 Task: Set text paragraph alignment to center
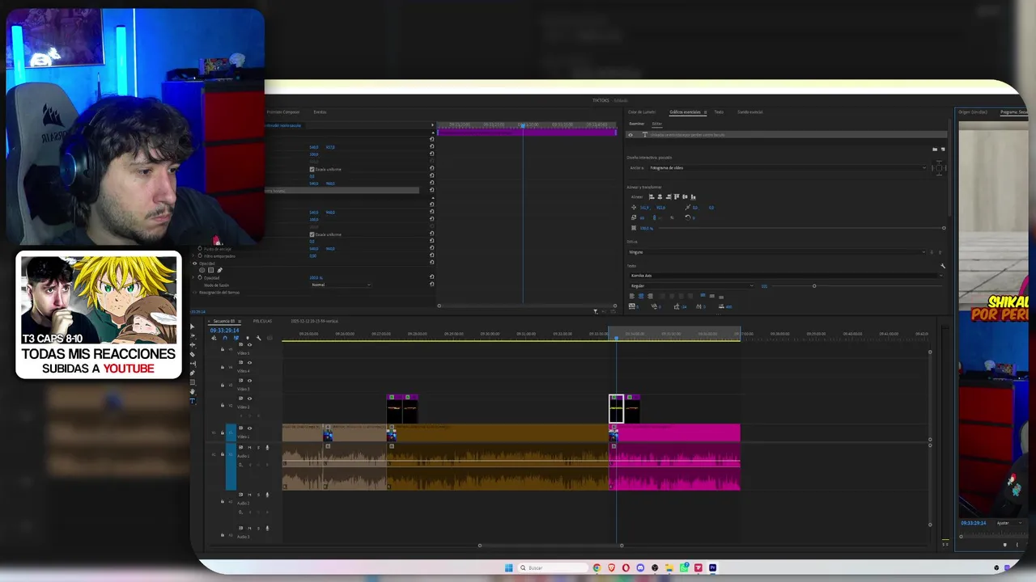coord(641,296)
